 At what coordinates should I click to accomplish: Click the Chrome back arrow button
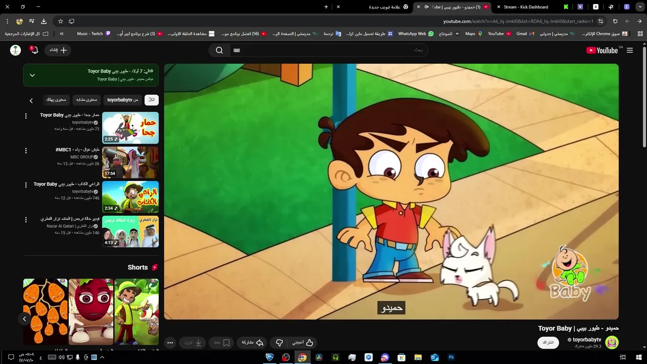pos(639,21)
